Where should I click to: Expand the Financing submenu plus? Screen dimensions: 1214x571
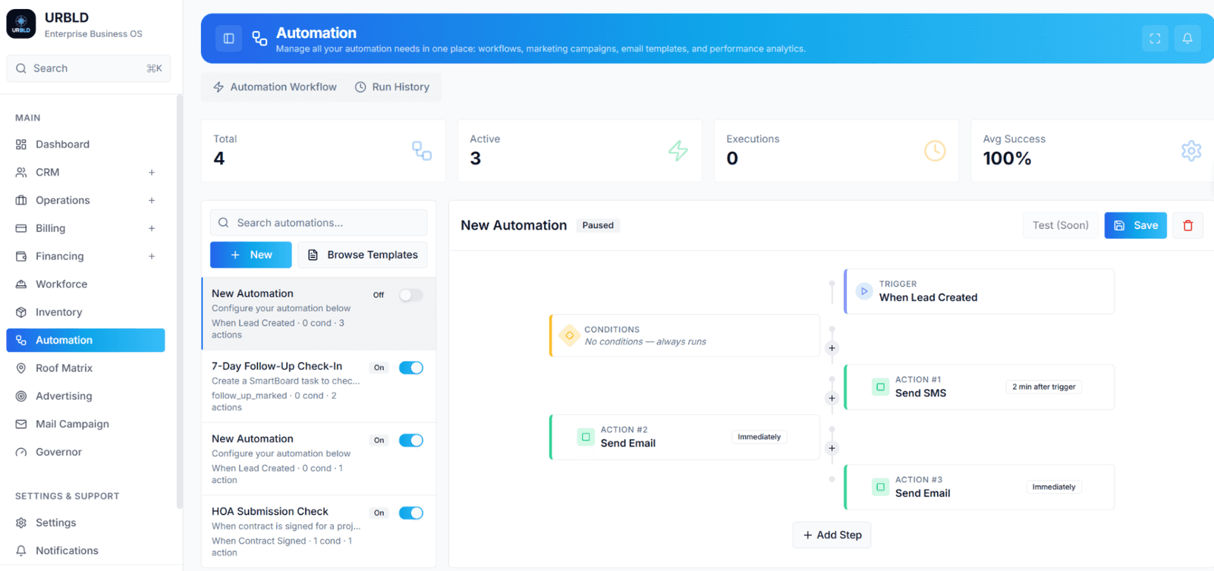(x=152, y=256)
